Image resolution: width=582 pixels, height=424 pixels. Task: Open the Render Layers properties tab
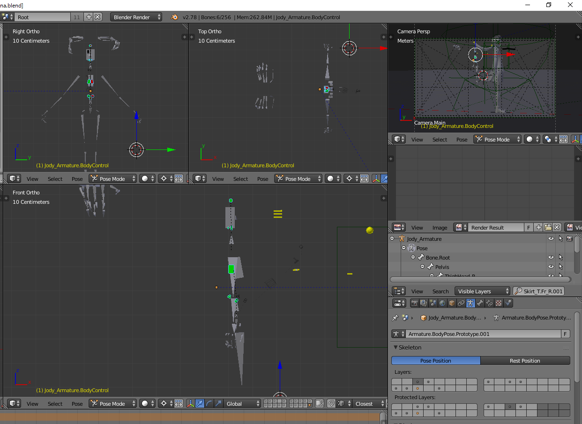(x=424, y=303)
